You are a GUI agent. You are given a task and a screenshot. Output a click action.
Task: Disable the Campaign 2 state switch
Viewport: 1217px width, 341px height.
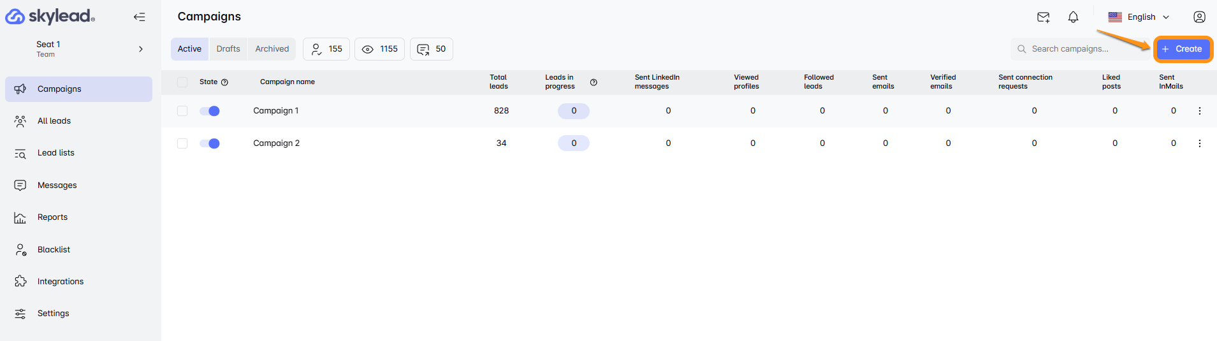pyautogui.click(x=210, y=143)
